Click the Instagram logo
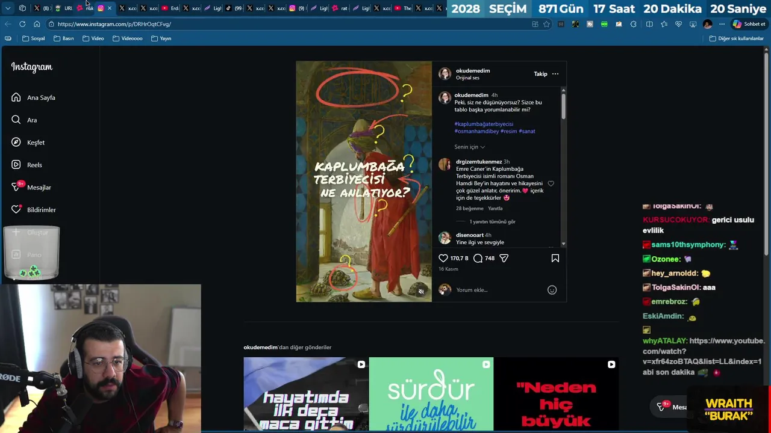This screenshot has height=433, width=771. [x=32, y=67]
